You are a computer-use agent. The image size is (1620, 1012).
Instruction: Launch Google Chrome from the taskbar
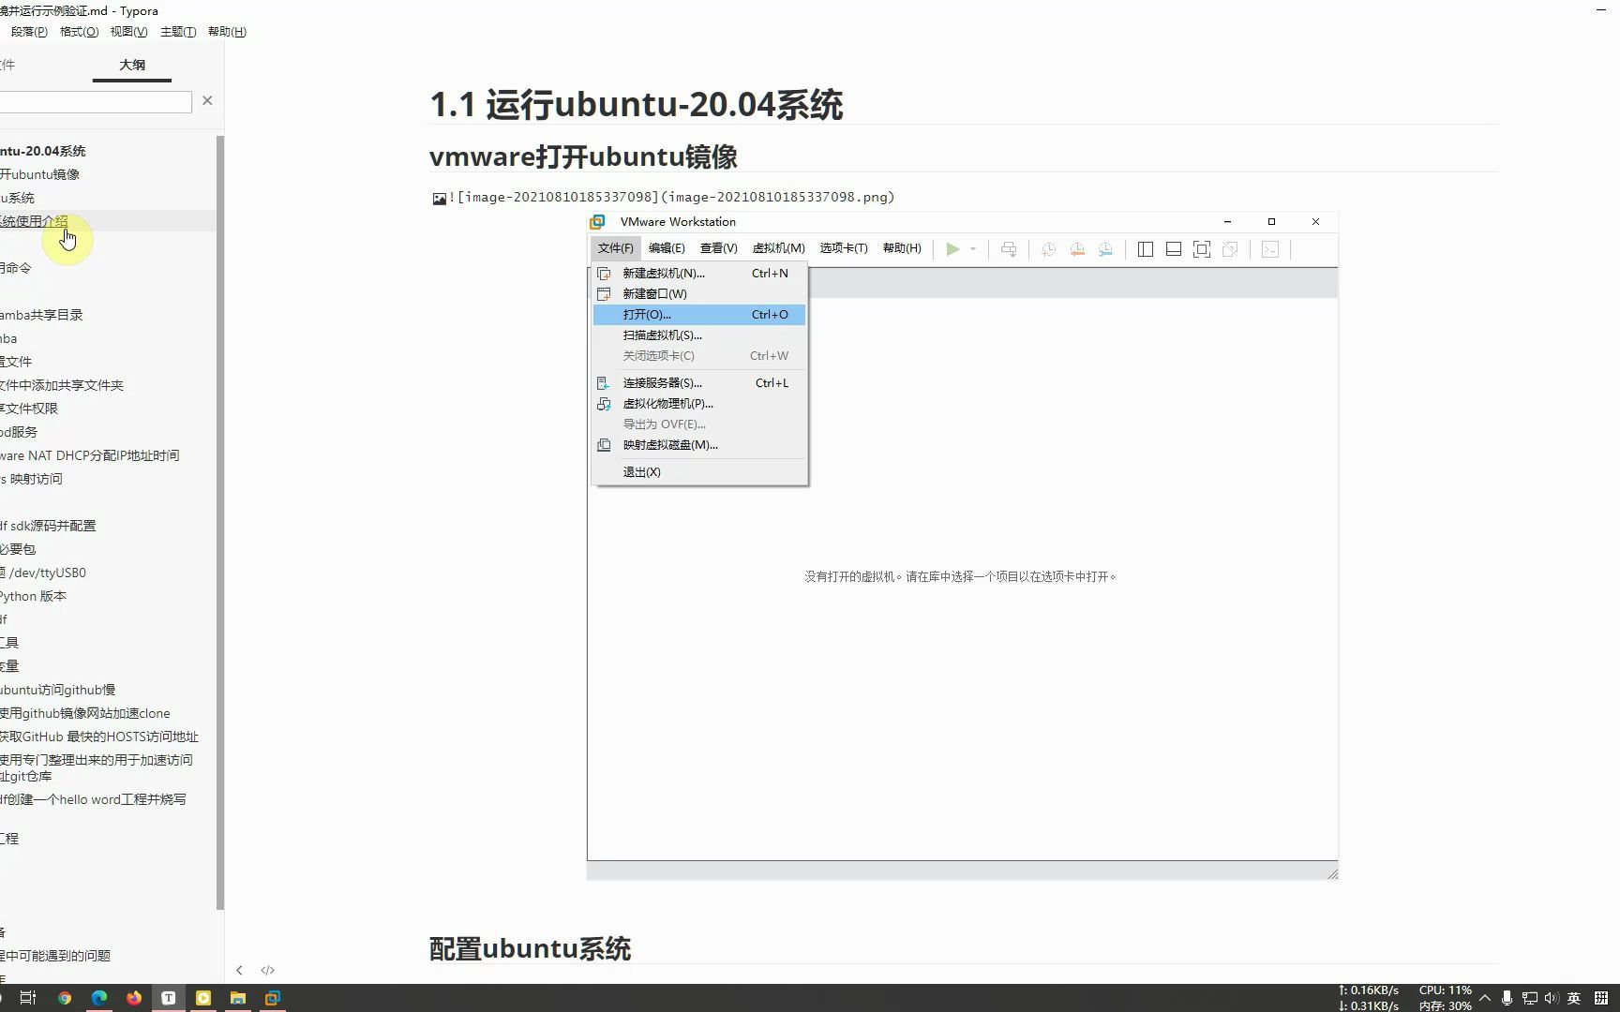[65, 998]
